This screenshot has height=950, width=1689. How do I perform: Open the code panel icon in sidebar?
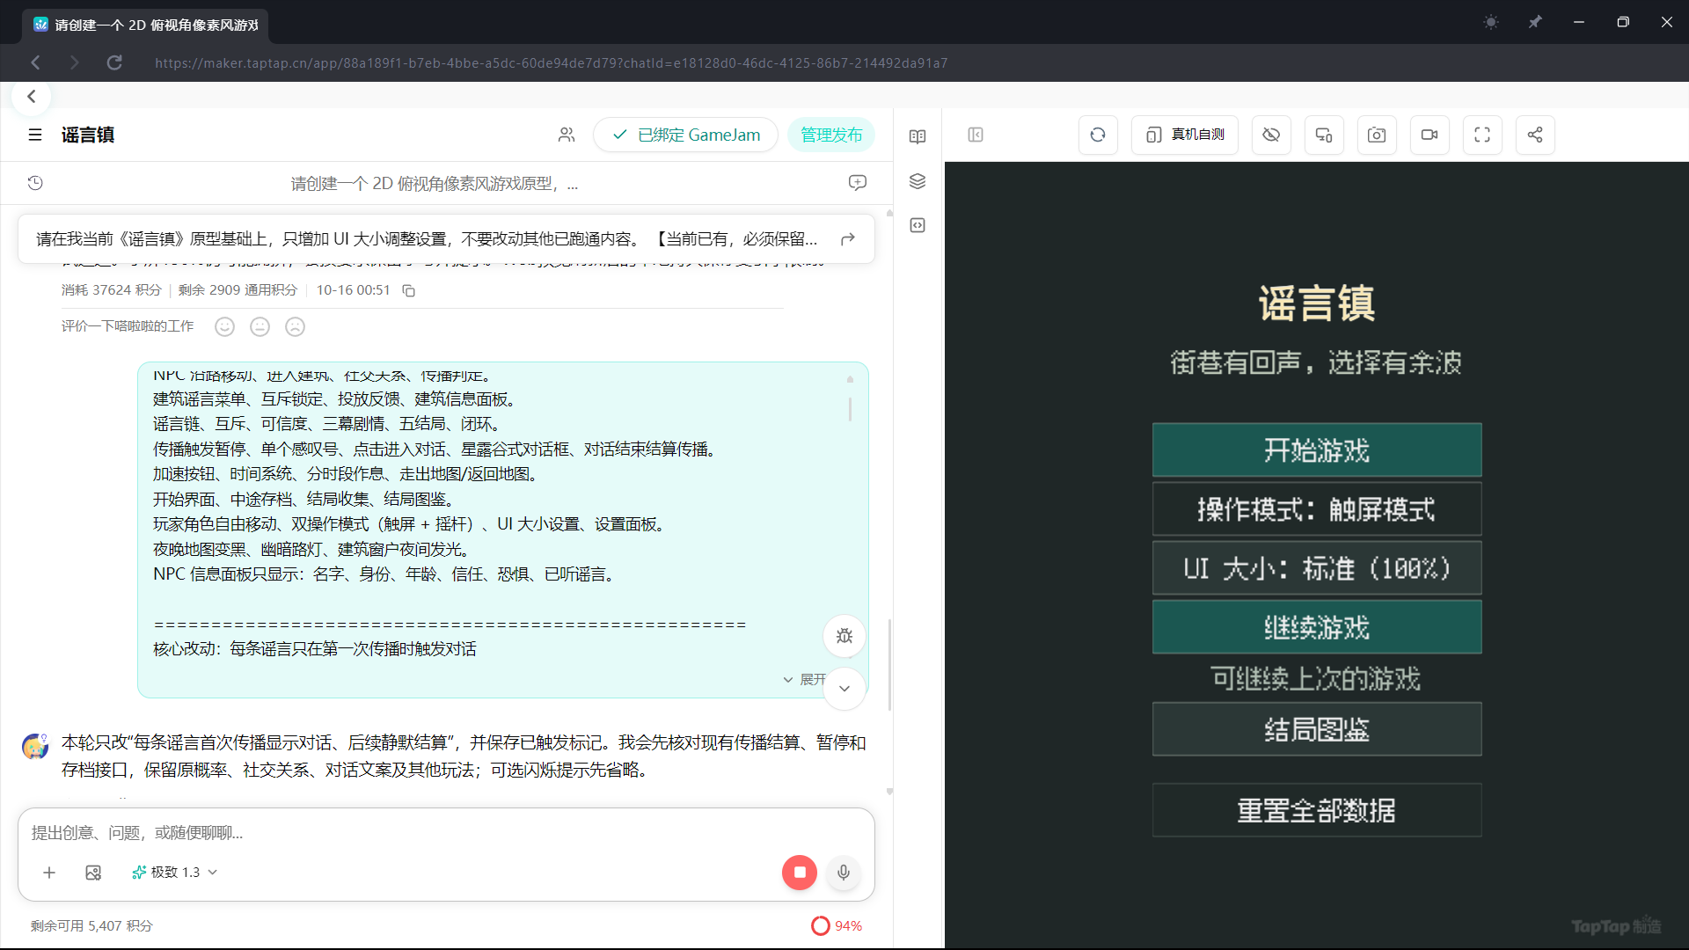(918, 225)
